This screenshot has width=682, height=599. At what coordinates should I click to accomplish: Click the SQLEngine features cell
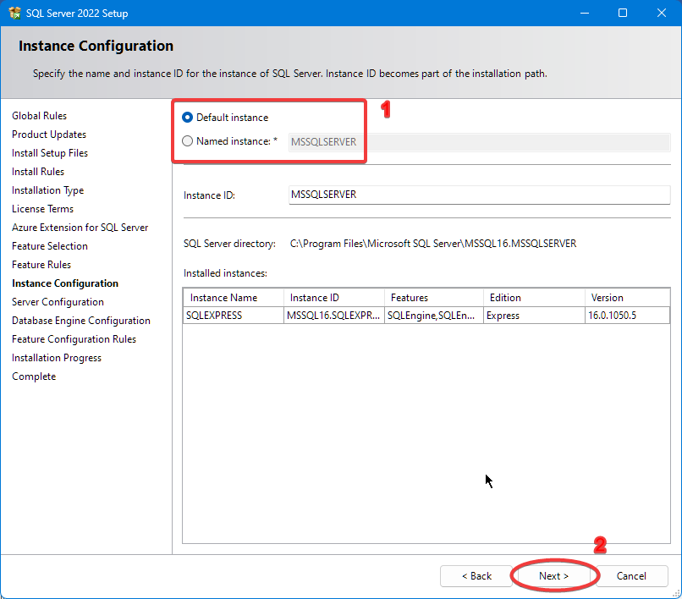434,316
